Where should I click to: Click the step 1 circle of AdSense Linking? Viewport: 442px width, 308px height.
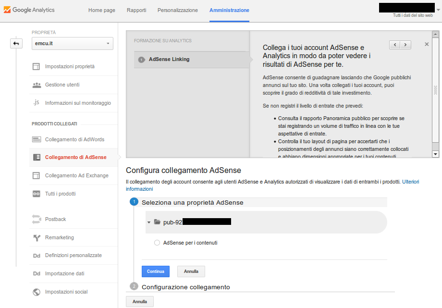point(142,60)
